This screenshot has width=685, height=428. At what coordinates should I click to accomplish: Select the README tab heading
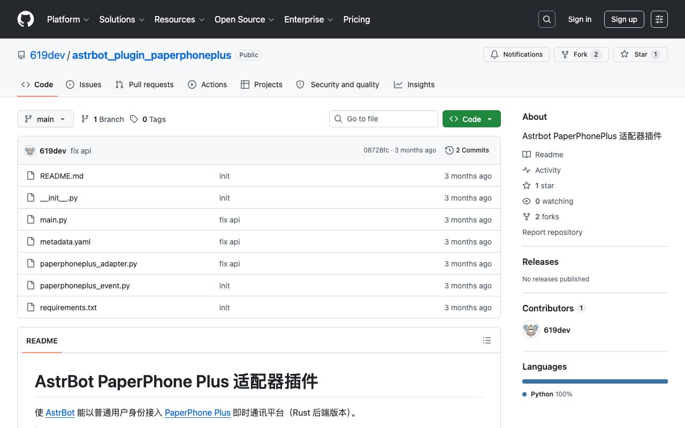[x=42, y=341]
